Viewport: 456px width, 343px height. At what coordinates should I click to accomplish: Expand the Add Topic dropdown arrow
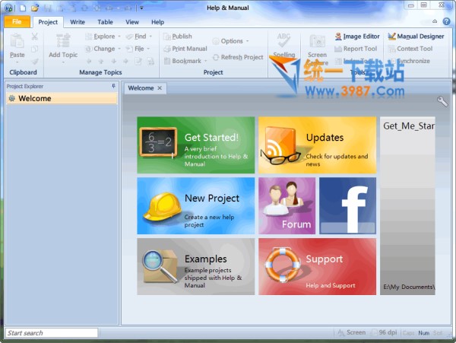point(63,62)
